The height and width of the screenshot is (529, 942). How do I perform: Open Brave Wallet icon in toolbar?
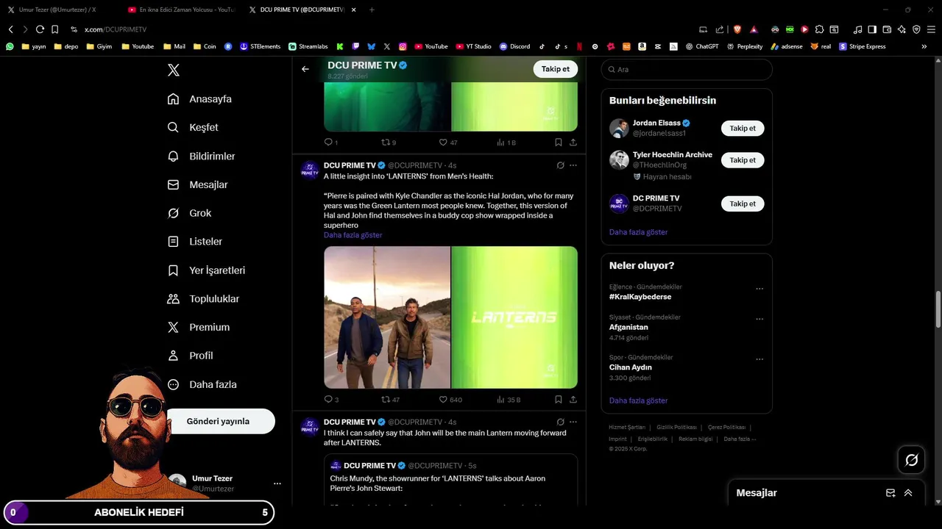[x=887, y=29]
